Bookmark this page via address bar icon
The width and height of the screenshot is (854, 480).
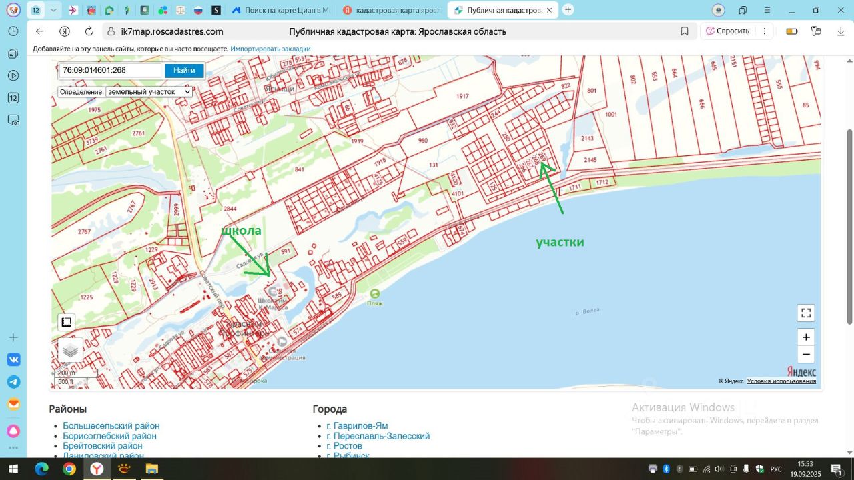(685, 31)
